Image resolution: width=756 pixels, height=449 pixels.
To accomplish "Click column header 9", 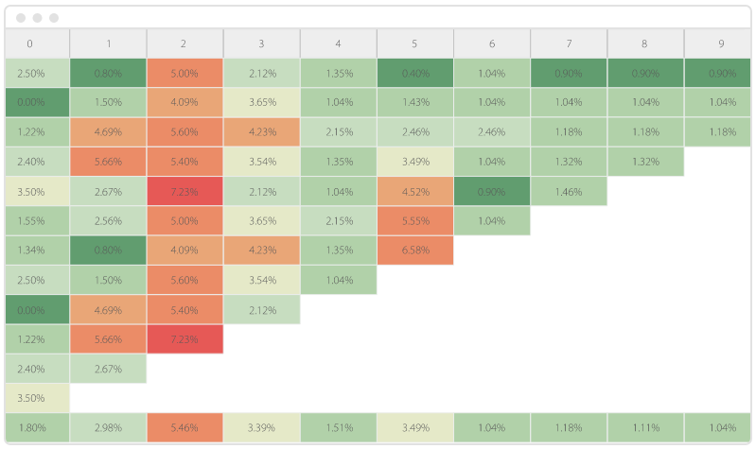I will coord(722,43).
